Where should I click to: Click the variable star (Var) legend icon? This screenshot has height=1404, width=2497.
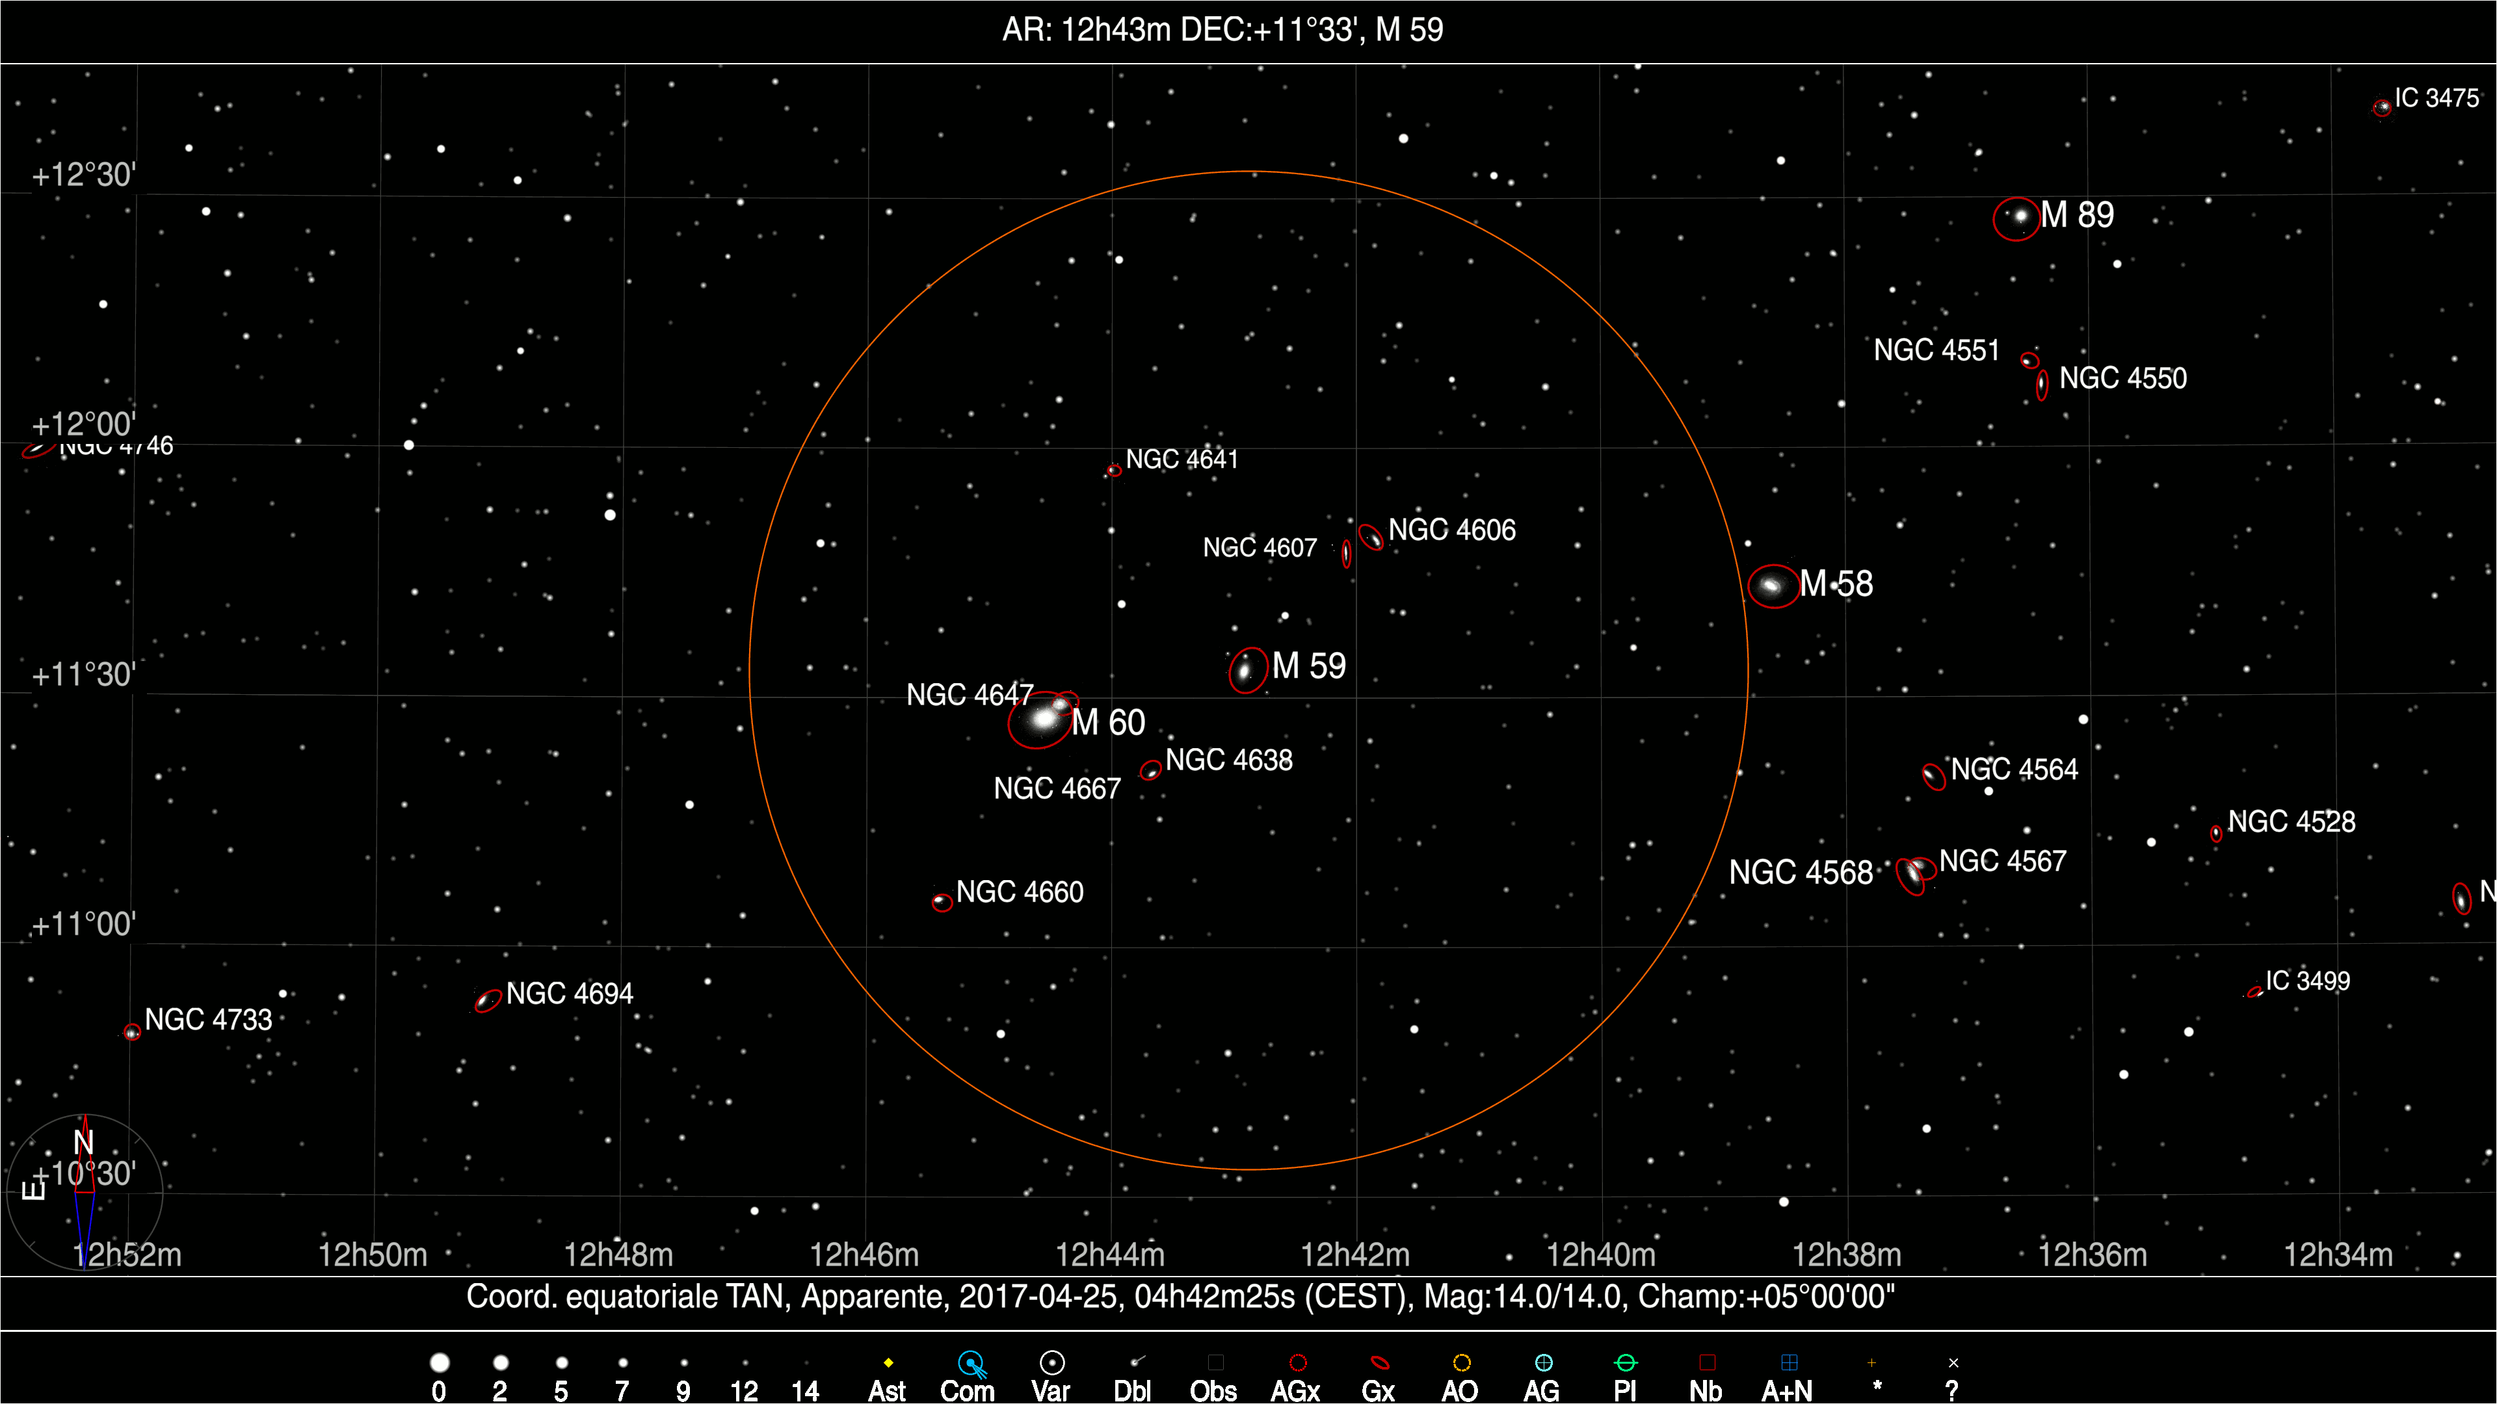pyautogui.click(x=1051, y=1363)
